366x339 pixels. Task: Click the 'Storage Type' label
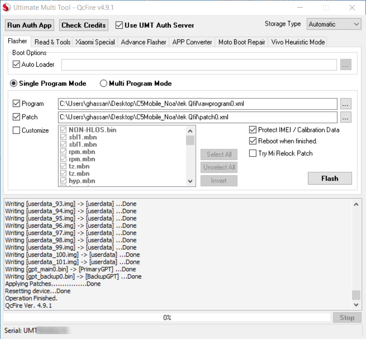point(283,24)
